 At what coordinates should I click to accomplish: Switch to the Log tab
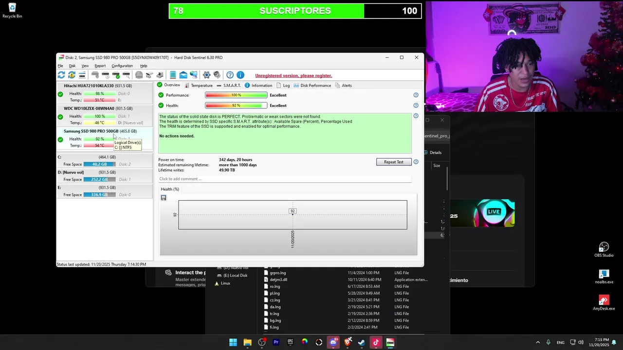coord(283,86)
